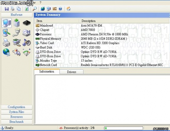Expand the Configuration section
This screenshot has width=170, height=131.
pos(16,107)
